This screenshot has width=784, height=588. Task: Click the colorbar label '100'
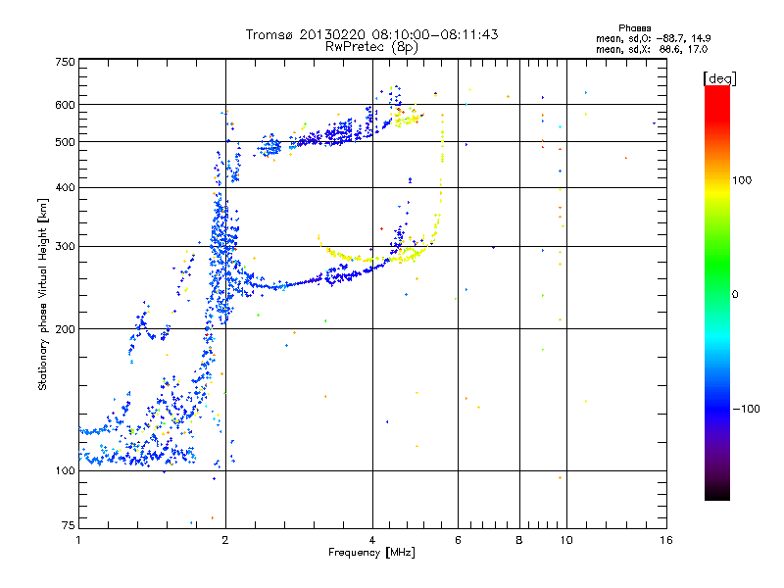tap(742, 180)
